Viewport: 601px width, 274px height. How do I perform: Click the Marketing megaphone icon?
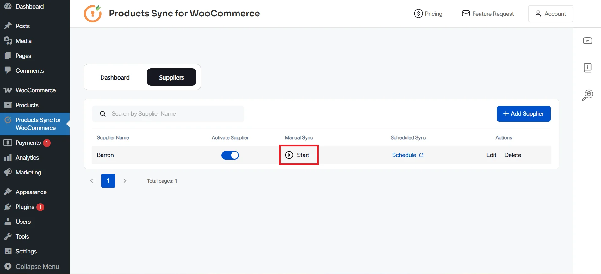pyautogui.click(x=8, y=172)
